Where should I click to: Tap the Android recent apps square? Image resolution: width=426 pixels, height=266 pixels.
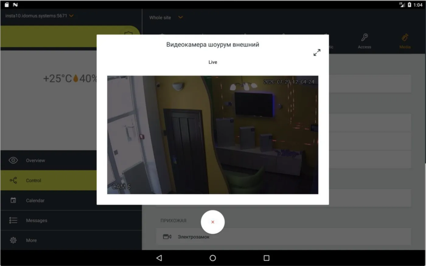click(x=267, y=258)
